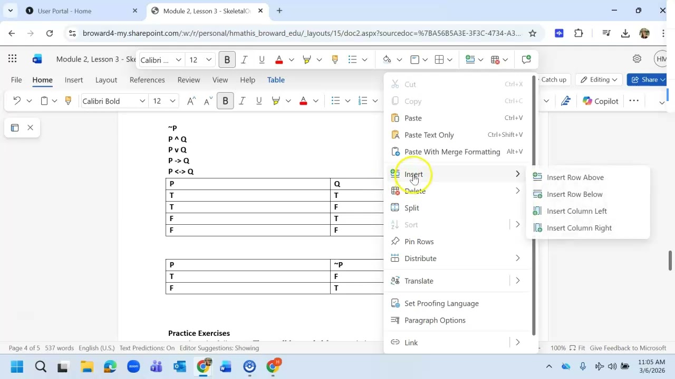Click the ribbon Paste clipboard icon
The image size is (675, 379).
(x=44, y=101)
